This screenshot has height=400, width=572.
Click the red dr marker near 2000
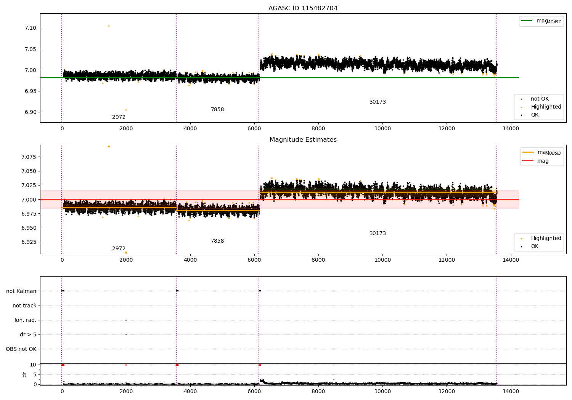126,365
